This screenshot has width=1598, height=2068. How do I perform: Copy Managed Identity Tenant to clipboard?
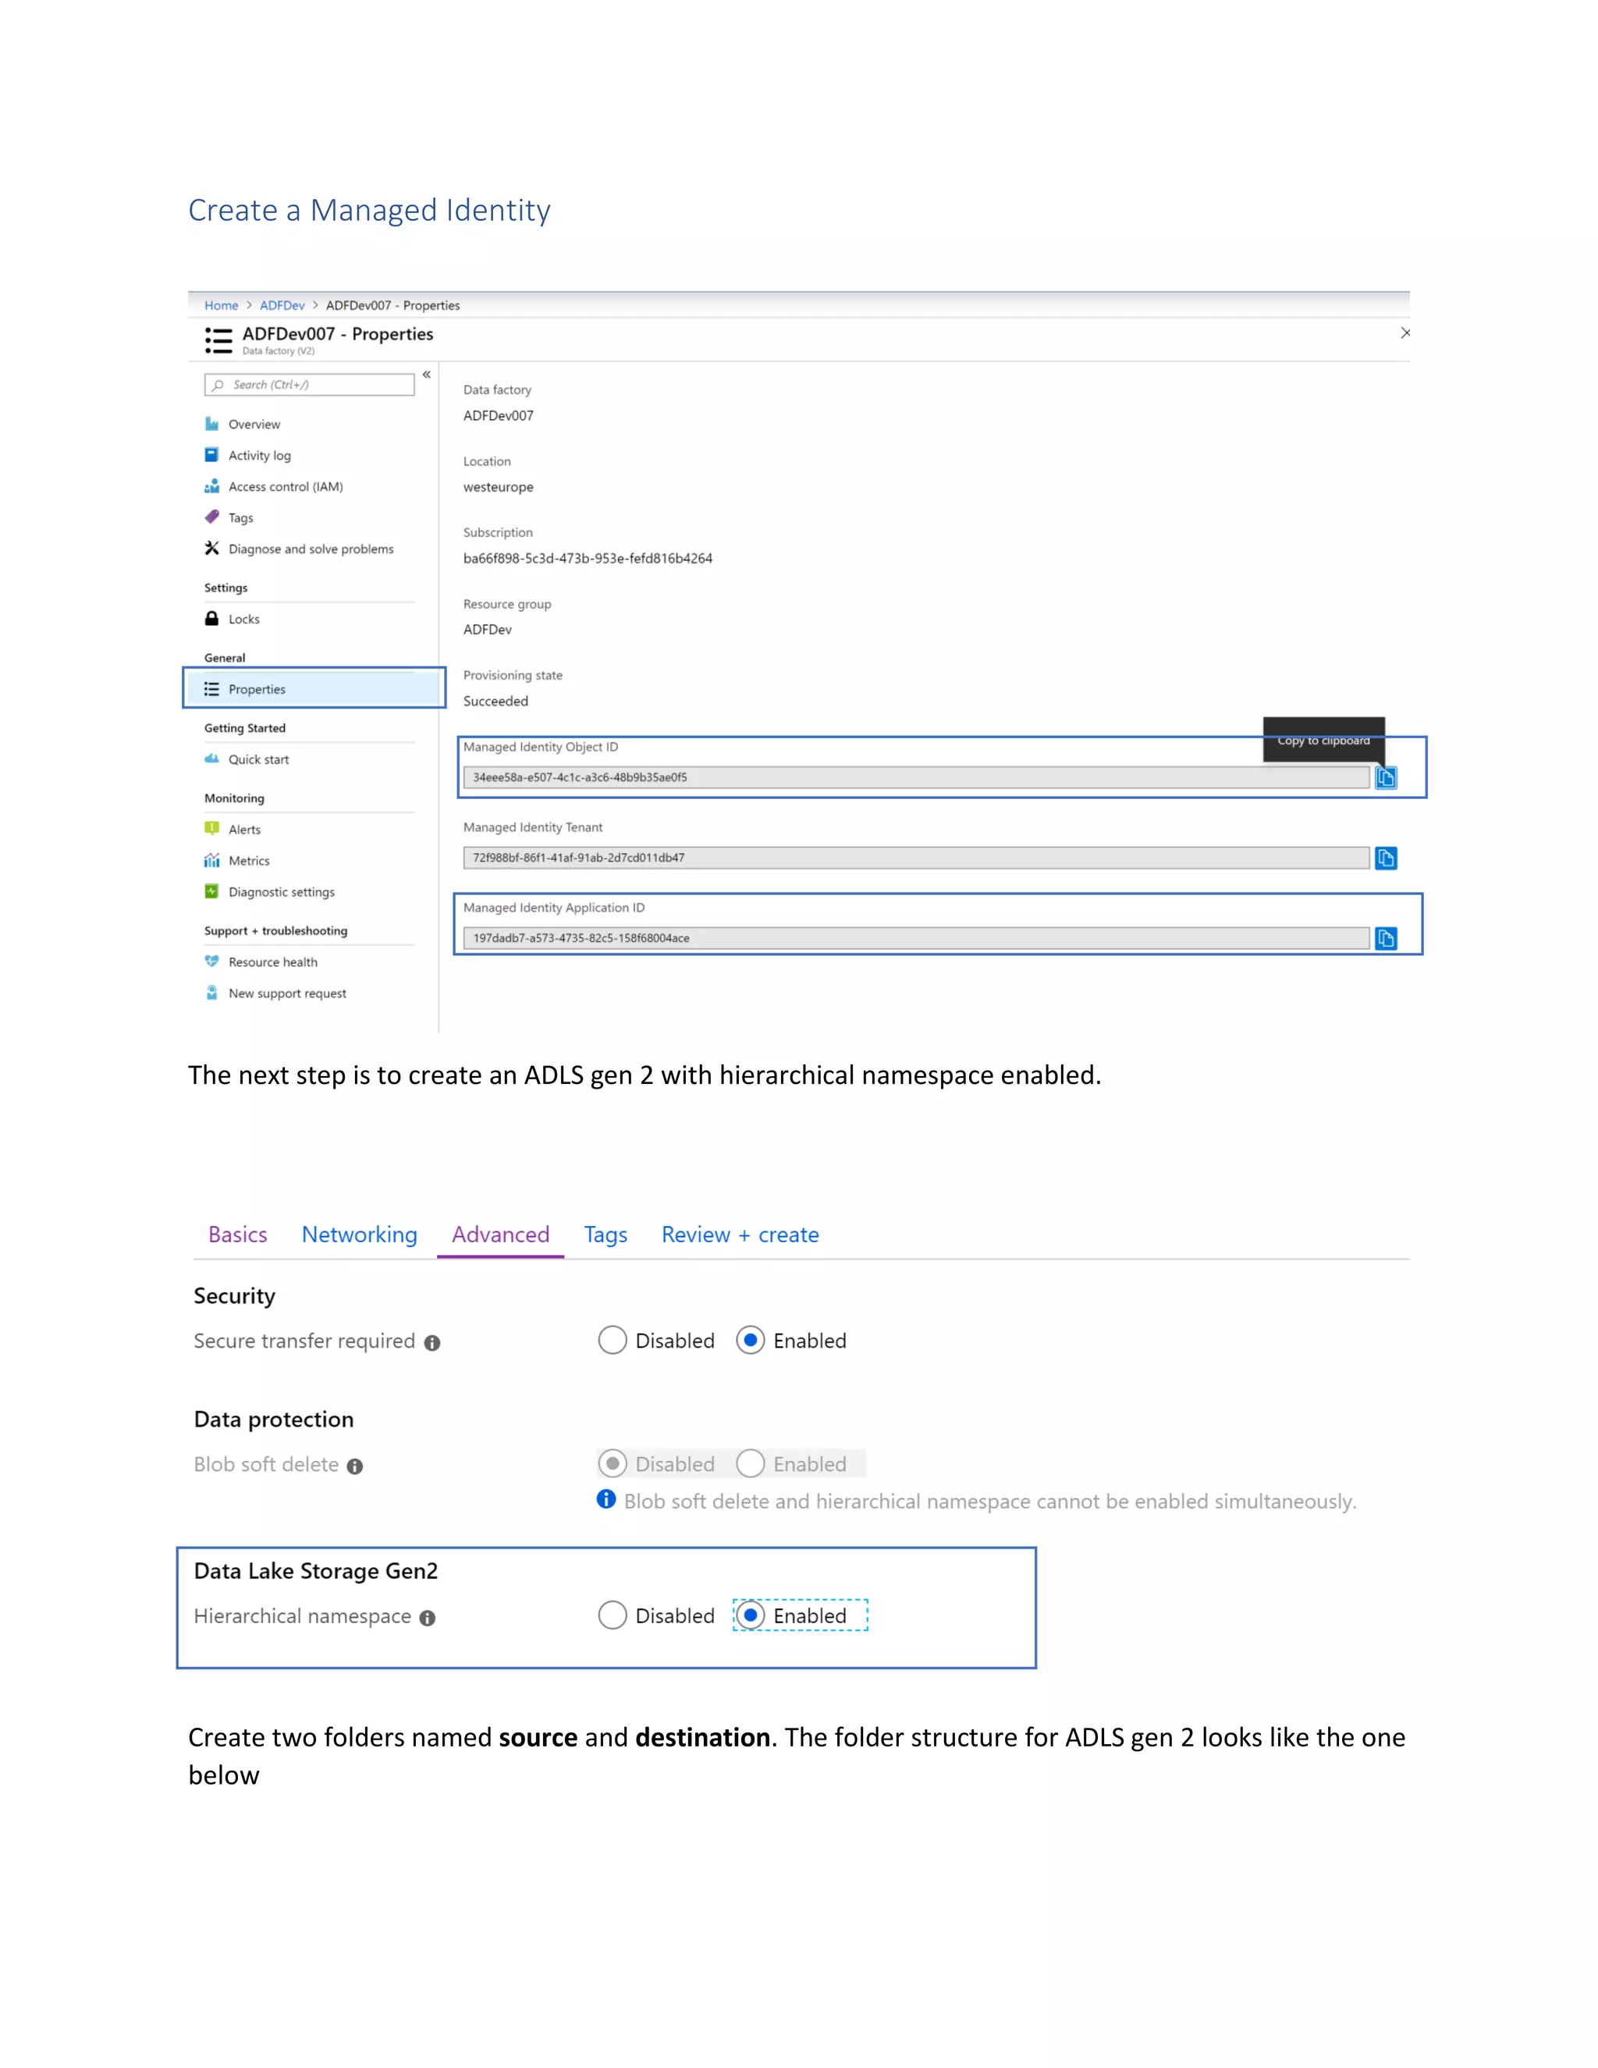[x=1386, y=858]
